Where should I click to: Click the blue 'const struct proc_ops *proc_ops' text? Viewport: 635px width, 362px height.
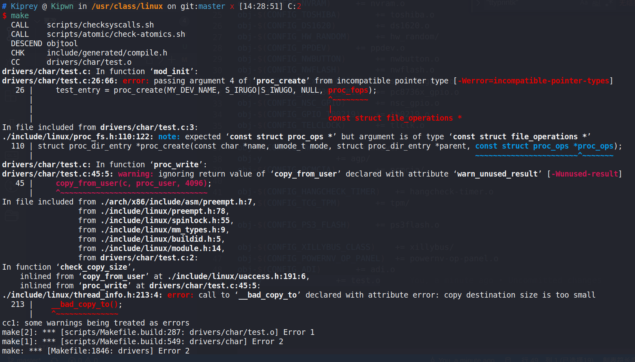pos(544,146)
